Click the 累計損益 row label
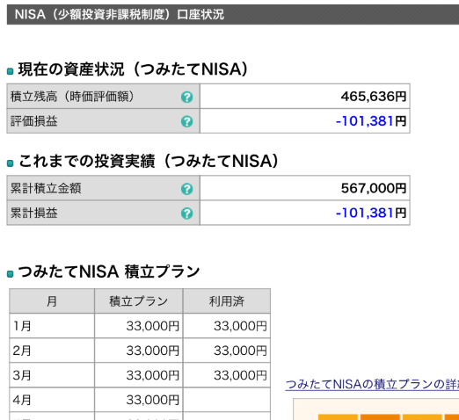This screenshot has width=459, height=420. pyautogui.click(x=34, y=213)
